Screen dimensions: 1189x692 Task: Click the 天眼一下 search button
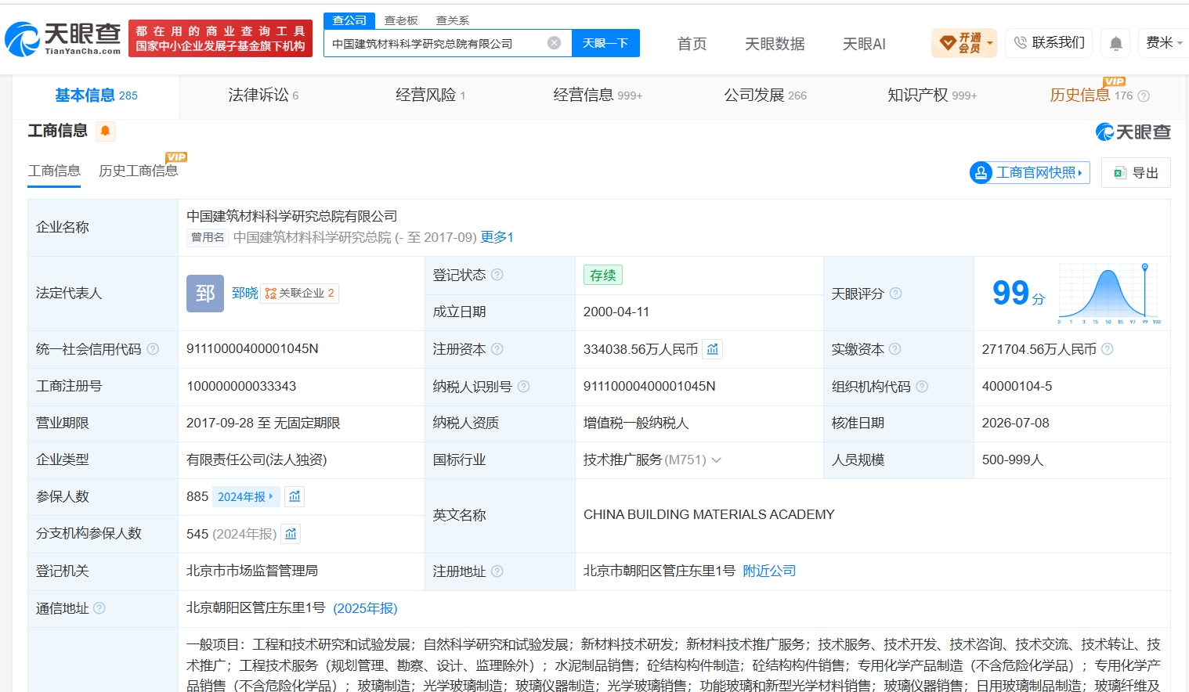point(605,43)
